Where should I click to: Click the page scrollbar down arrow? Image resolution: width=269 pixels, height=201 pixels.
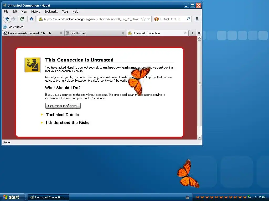coord(199,137)
